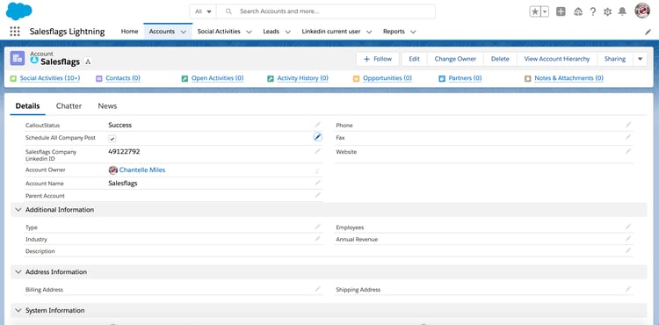Open the All search scope dropdown

[x=203, y=11]
